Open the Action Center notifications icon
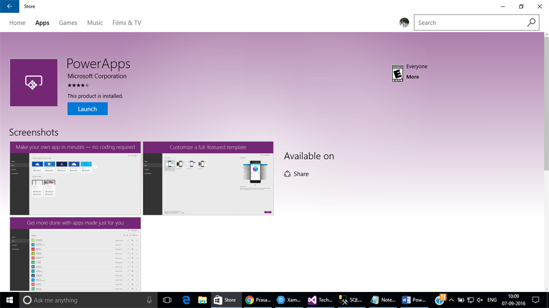The image size is (549, 308). pyautogui.click(x=536, y=300)
